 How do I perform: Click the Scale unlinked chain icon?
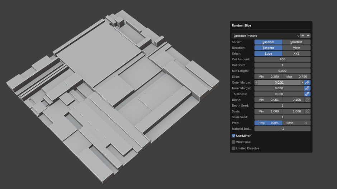[307, 111]
